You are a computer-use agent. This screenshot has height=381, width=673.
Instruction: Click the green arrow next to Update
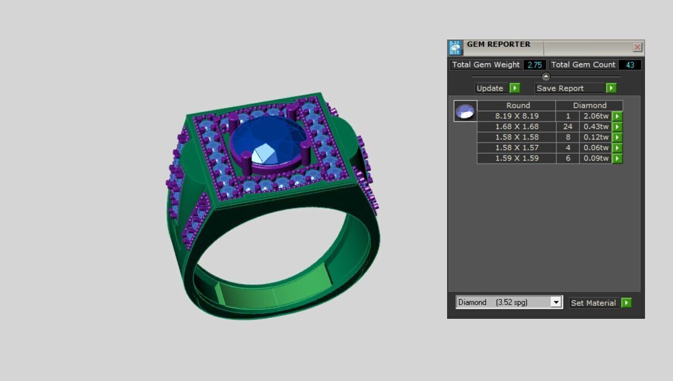click(515, 88)
